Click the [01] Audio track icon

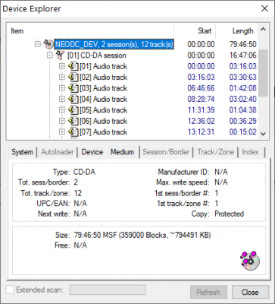coord(73,66)
